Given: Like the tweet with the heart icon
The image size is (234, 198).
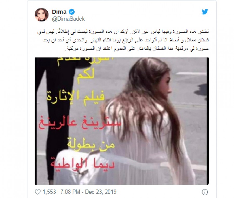Looking at the screenshot, I should coord(38,192).
